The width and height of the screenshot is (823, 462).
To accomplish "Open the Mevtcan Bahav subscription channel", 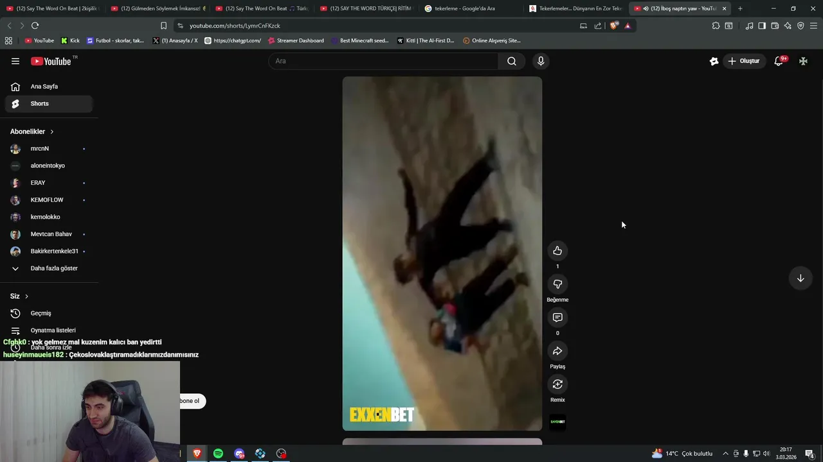I will point(49,234).
